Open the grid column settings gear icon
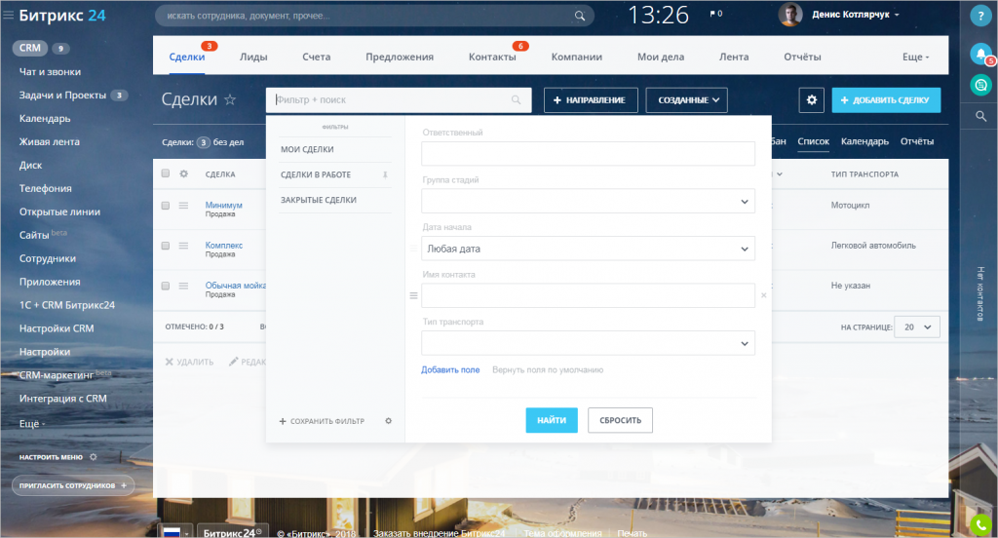Viewport: 998px width, 538px height. point(184,173)
